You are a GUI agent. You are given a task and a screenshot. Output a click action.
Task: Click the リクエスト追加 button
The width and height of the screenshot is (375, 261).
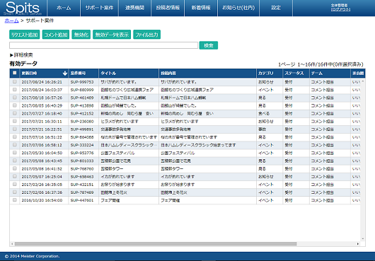[x=24, y=35]
